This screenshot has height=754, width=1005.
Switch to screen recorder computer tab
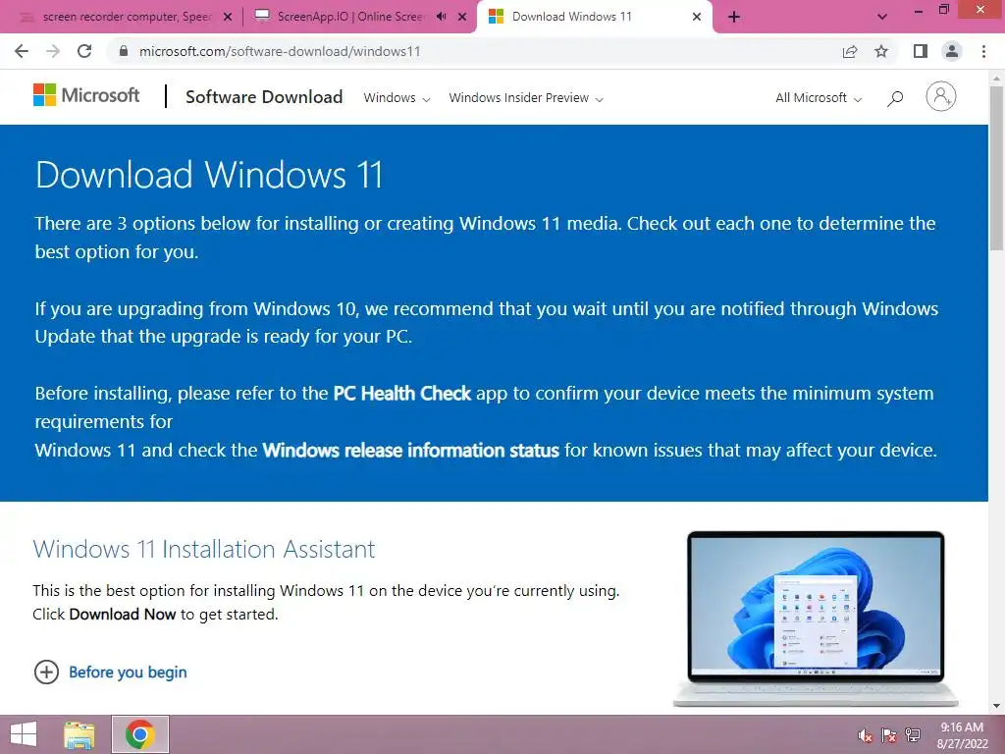click(x=127, y=17)
